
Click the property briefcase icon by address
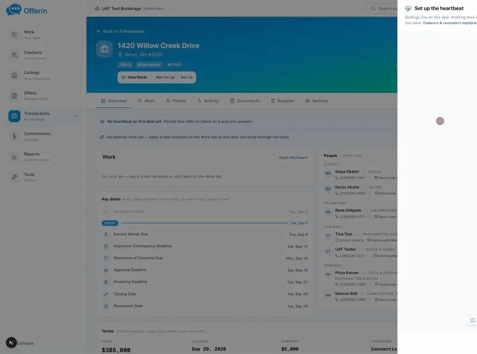(104, 49)
